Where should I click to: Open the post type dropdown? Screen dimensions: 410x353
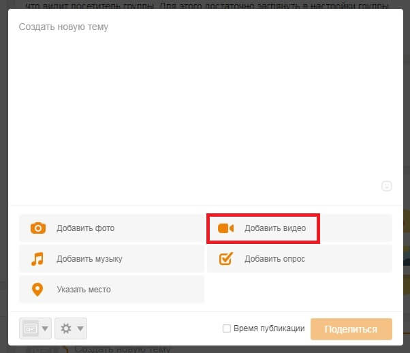click(35, 328)
